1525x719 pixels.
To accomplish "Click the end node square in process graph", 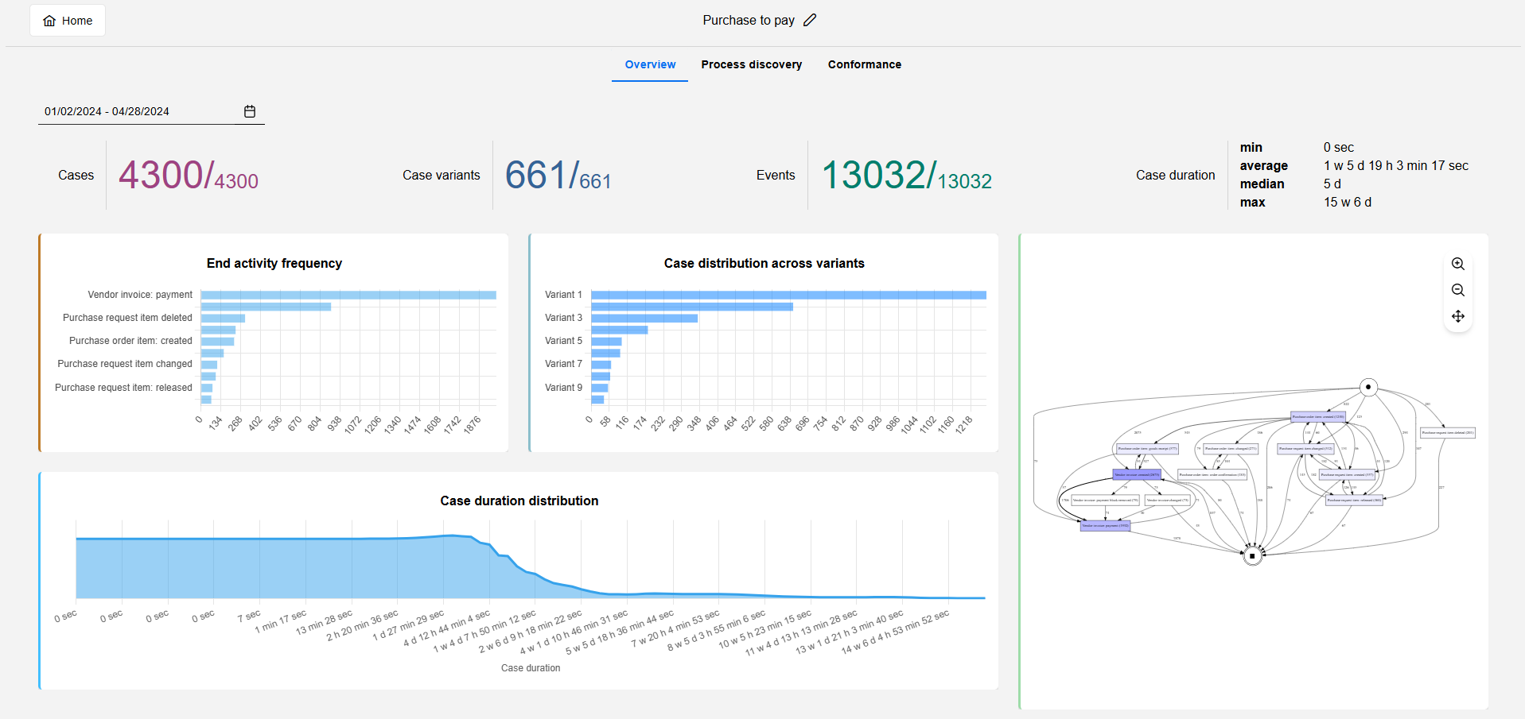I will (x=1252, y=556).
